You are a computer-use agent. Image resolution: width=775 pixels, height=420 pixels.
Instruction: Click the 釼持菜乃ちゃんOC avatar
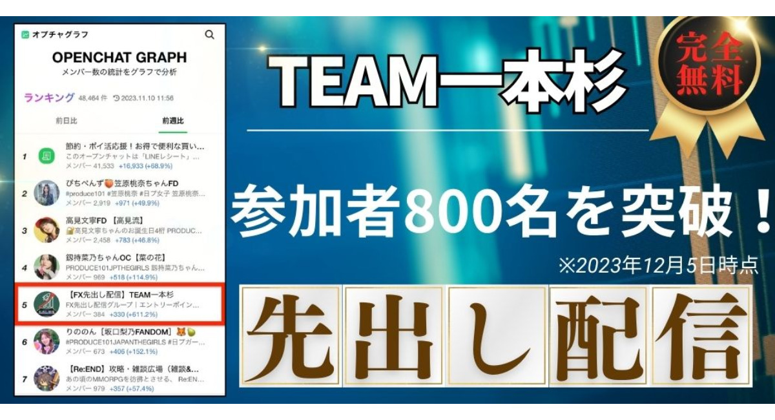point(46,266)
